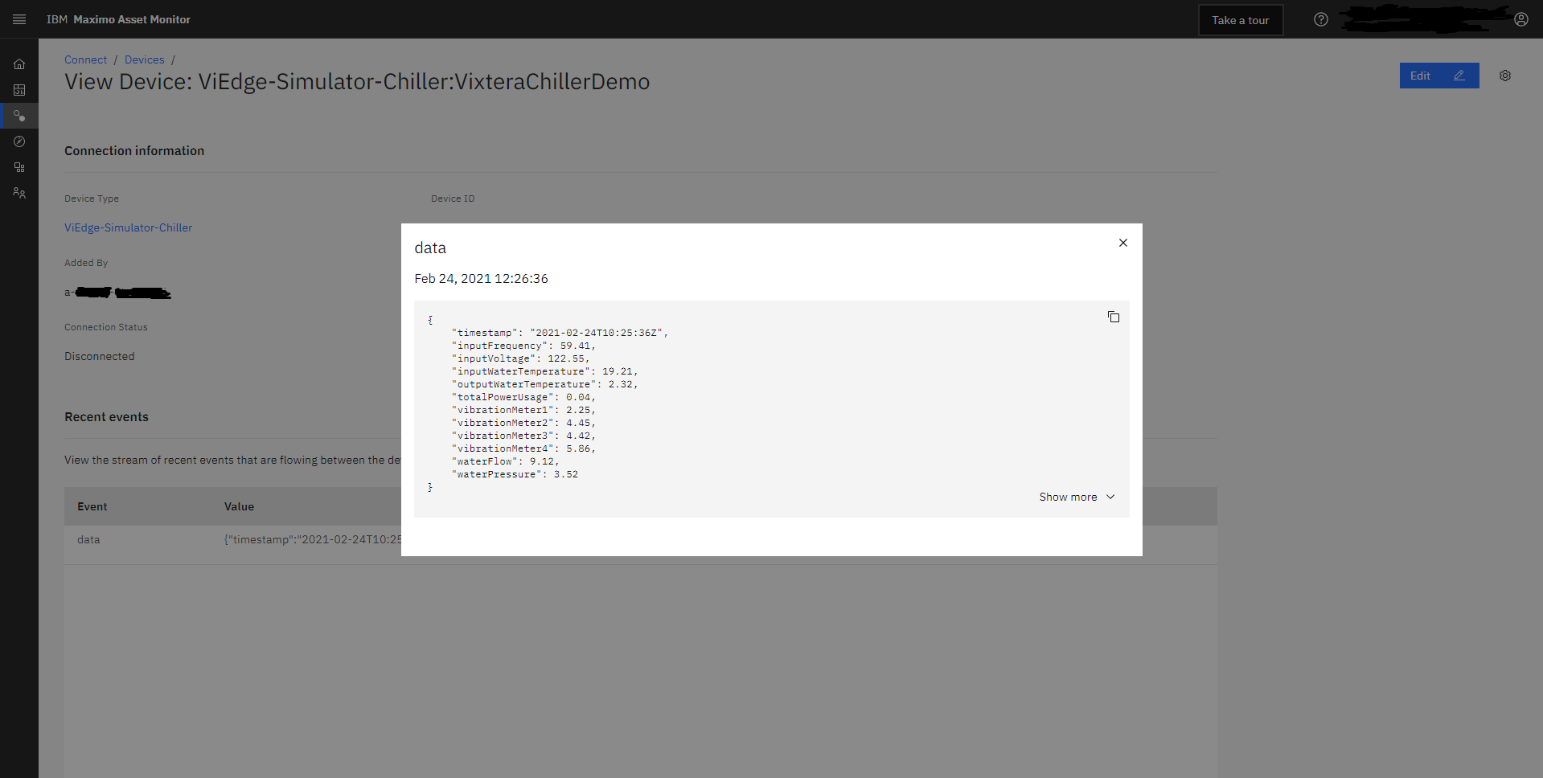Click the waterFlow line in JSON
This screenshot has width=1543, height=778.
click(x=505, y=461)
